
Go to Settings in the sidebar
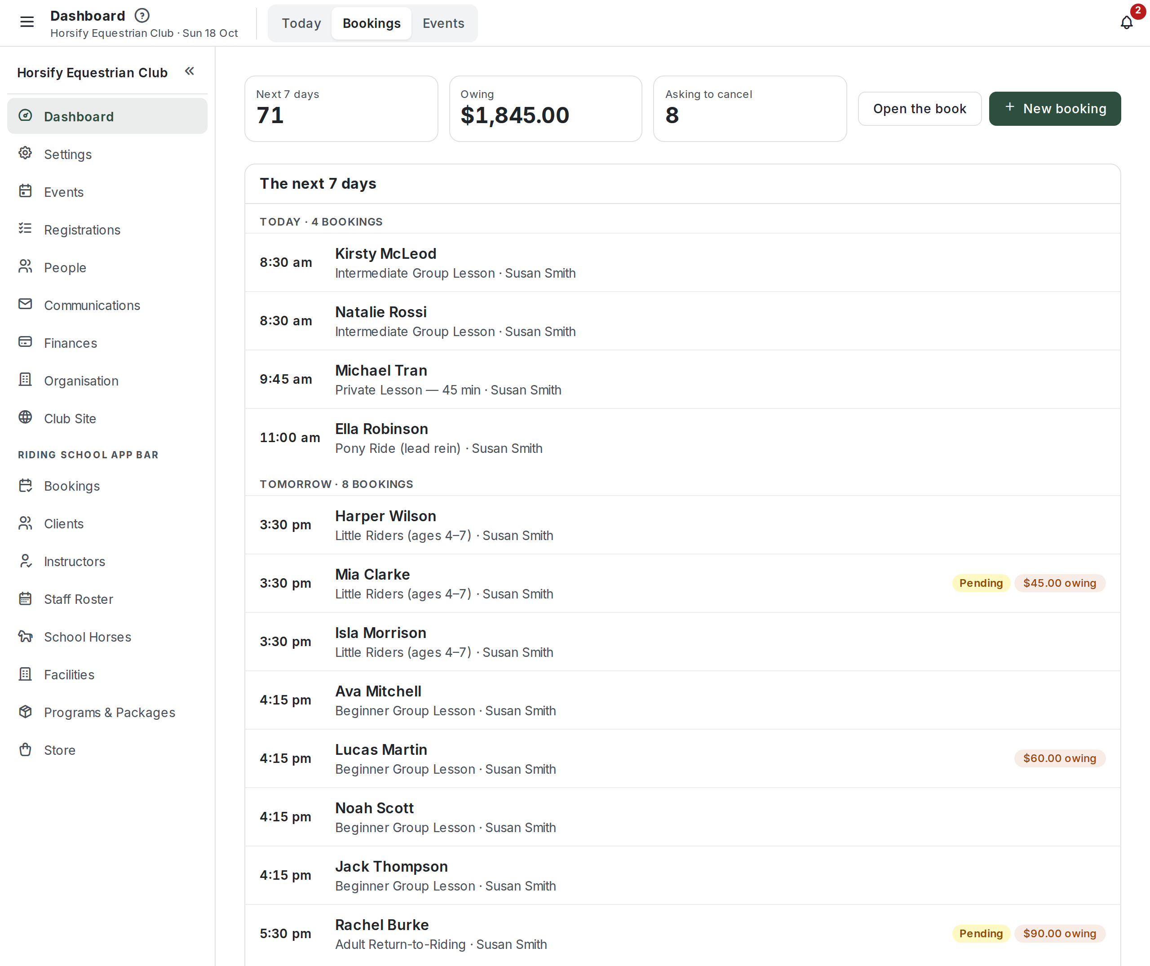click(x=107, y=155)
